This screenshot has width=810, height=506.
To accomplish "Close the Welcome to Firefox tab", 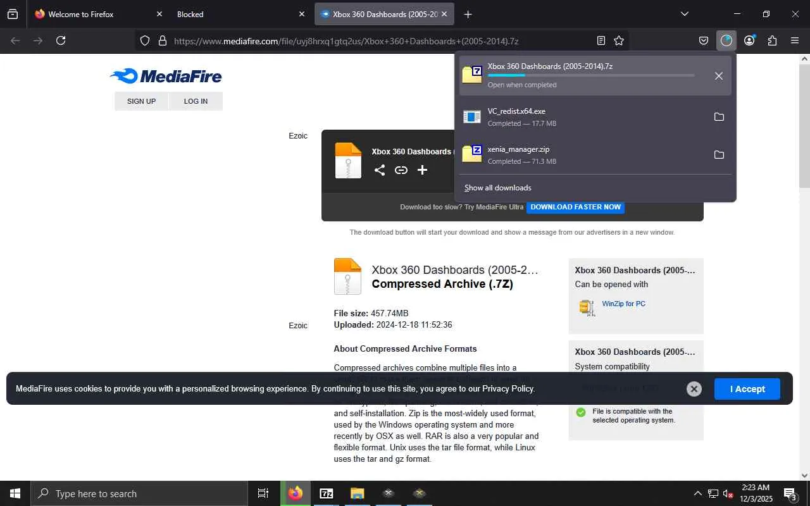I will click(159, 14).
